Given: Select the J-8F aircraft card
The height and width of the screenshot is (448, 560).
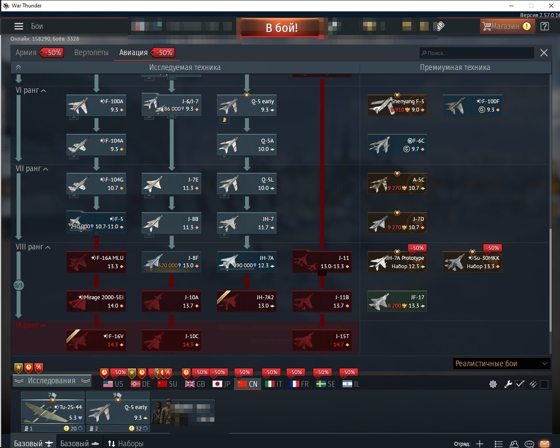Looking at the screenshot, I should pos(171,262).
